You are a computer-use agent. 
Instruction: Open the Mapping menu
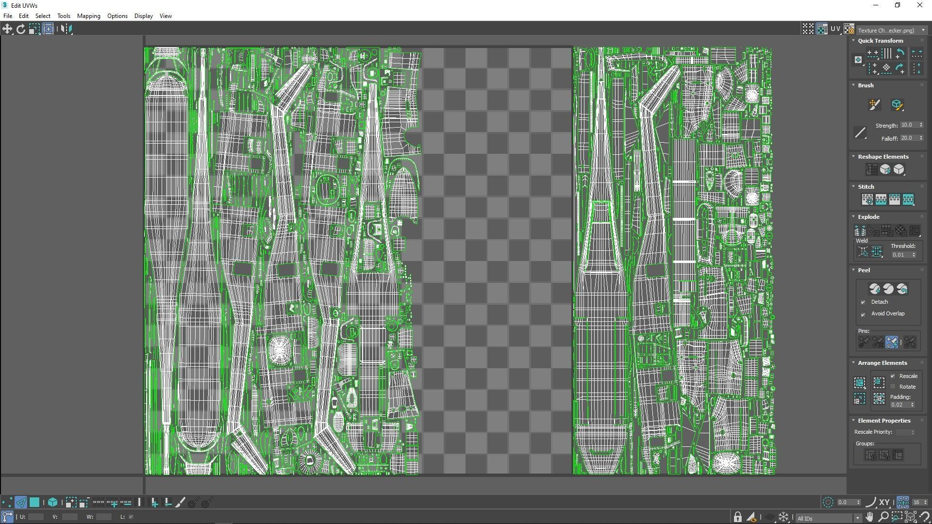pyautogui.click(x=88, y=16)
